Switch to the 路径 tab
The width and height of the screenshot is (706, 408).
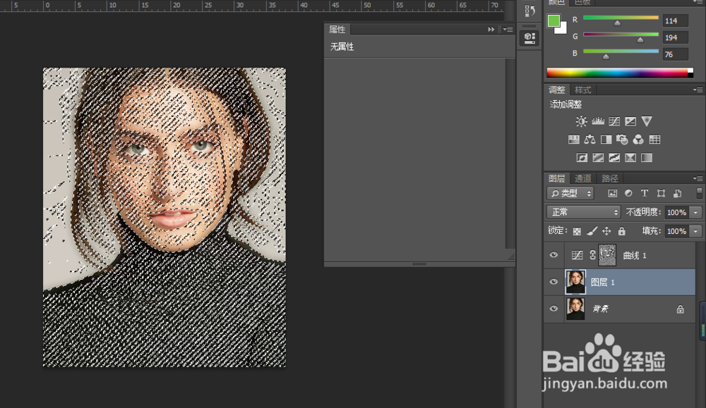[610, 178]
